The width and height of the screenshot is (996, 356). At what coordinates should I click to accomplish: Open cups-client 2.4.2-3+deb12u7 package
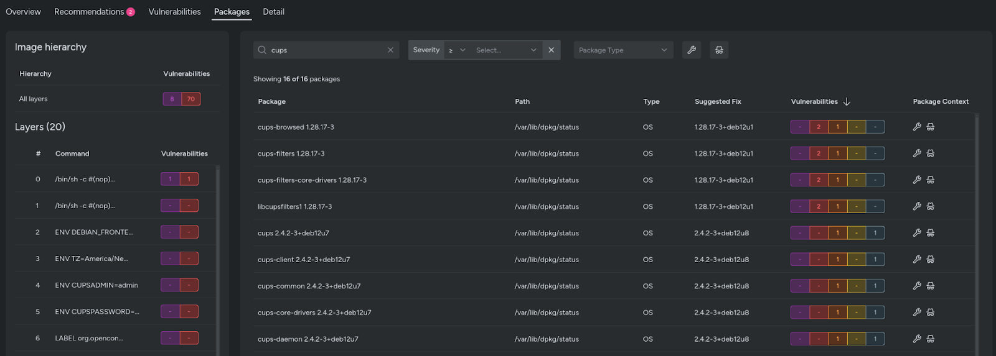point(304,260)
